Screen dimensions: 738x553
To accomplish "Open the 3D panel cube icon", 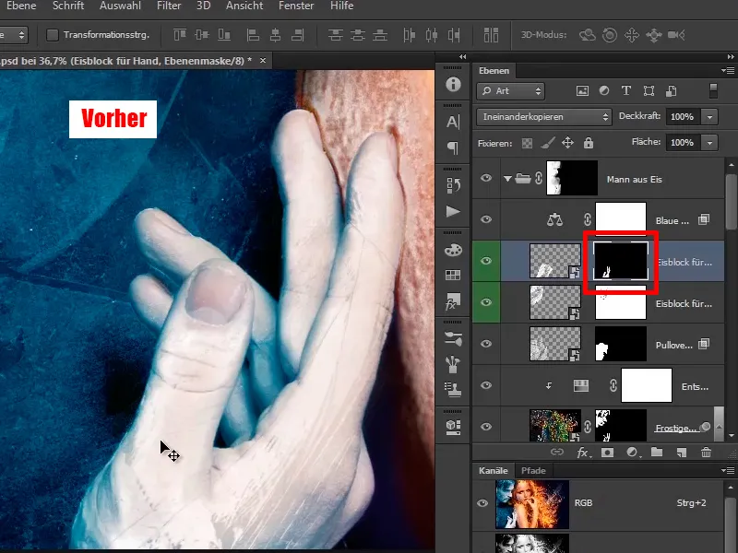I will coord(453,427).
